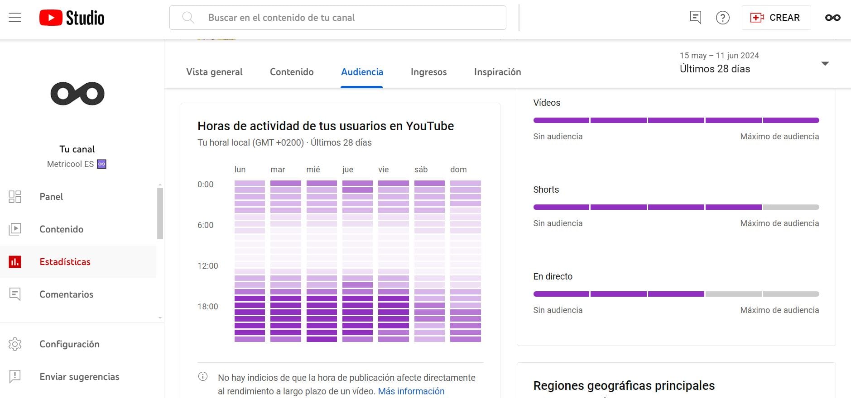Screen dimensions: 851x398
Task: Click the sidebar vertical scrollbar
Action: 160,213
